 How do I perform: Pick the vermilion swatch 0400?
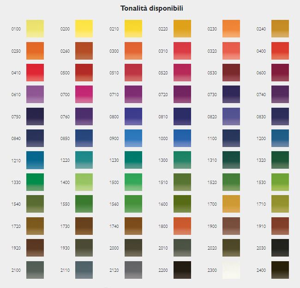[x=280, y=51]
